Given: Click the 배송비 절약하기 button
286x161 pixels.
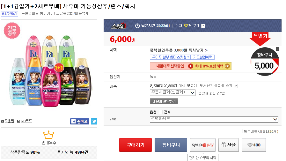Looking at the screenshot, I should 164,101.
